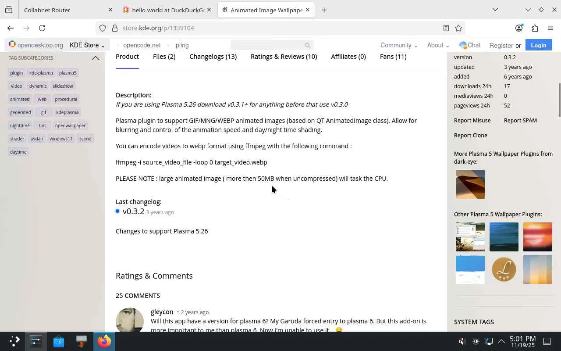Open the Changelogs (13) tab
Image resolution: width=561 pixels, height=351 pixels.
pyautogui.click(x=213, y=57)
